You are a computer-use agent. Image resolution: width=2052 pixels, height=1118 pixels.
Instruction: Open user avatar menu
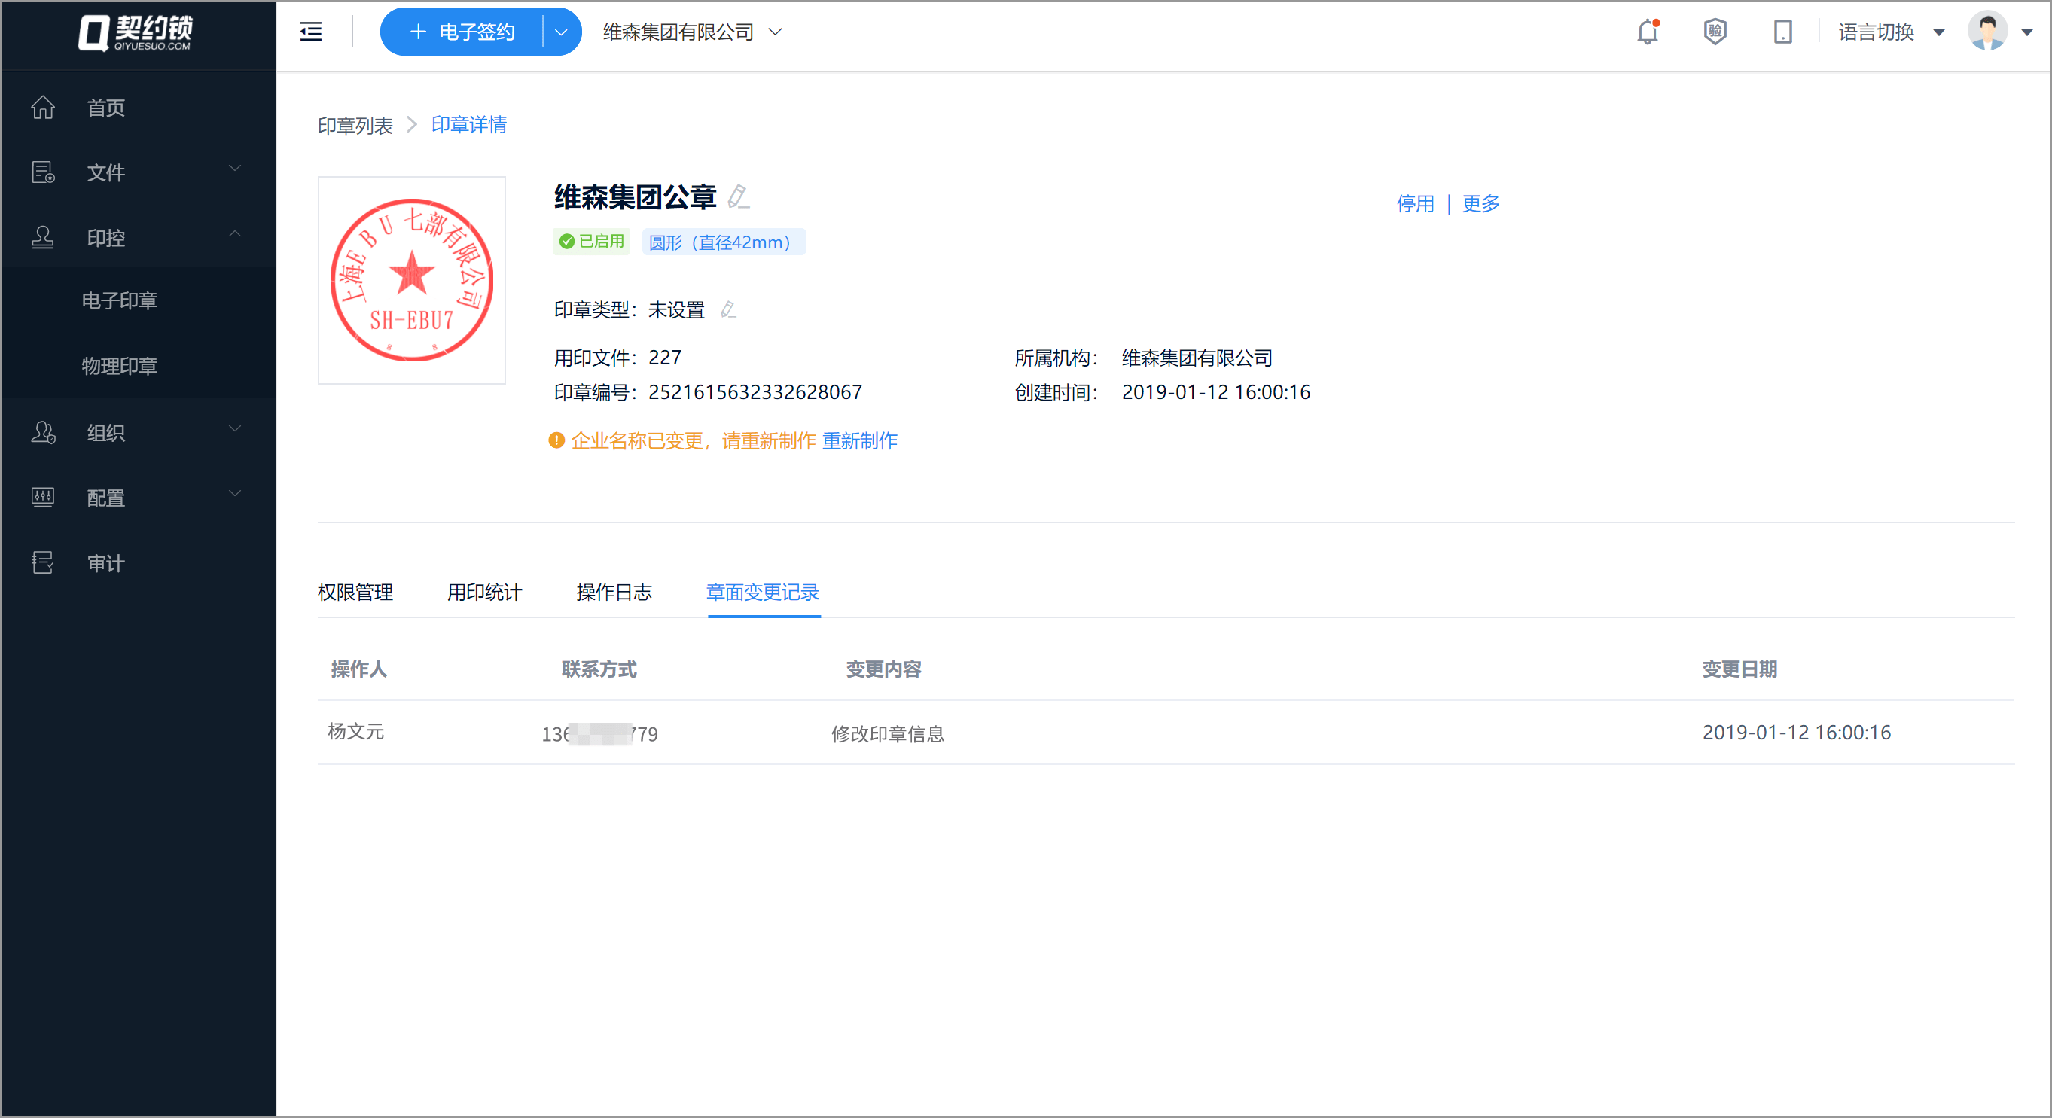pyautogui.click(x=1988, y=32)
